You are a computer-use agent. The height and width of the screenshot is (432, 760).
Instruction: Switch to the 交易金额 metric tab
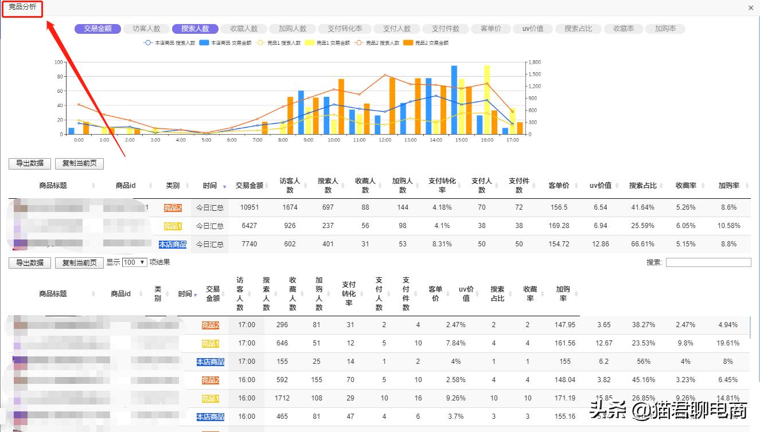pyautogui.click(x=97, y=28)
